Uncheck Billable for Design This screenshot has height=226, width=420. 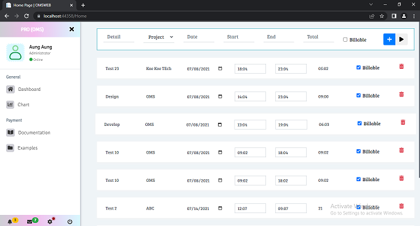click(x=358, y=95)
